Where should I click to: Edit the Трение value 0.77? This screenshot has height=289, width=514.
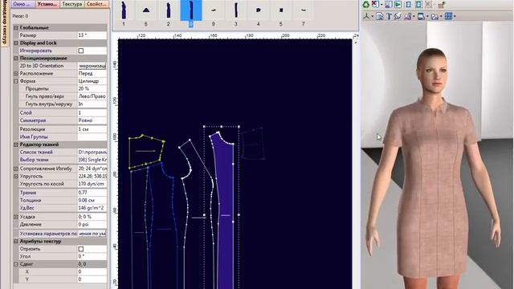pos(92,193)
